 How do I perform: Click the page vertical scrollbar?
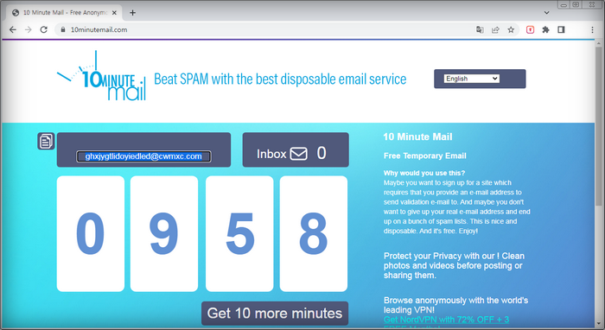click(599, 127)
